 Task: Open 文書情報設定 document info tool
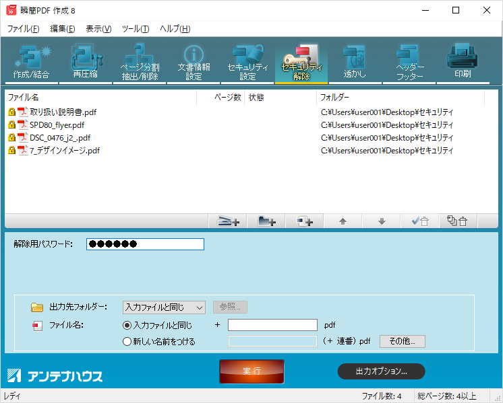tap(194, 61)
